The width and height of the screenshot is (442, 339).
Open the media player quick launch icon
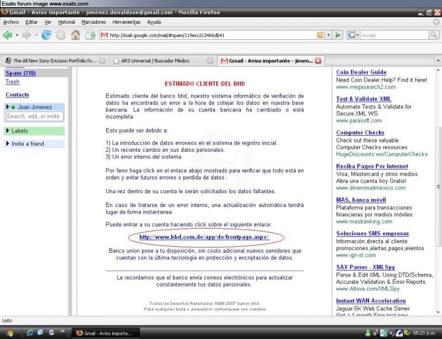[x=51, y=332]
